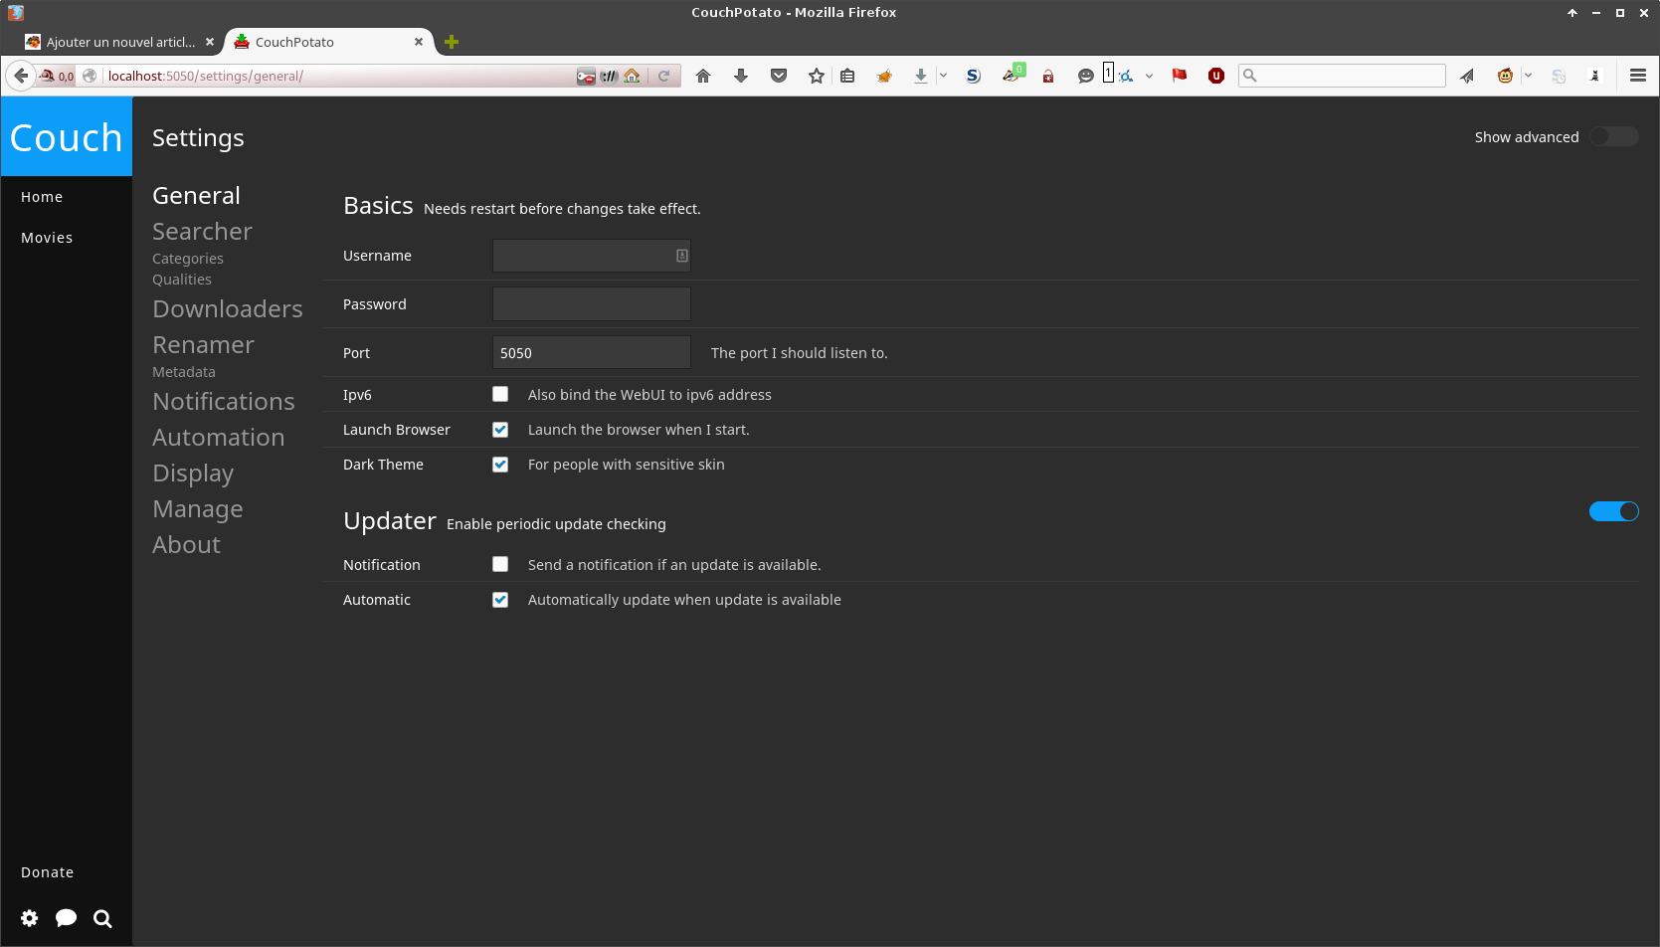
Task: Focus the Username input field
Action: click(591, 256)
